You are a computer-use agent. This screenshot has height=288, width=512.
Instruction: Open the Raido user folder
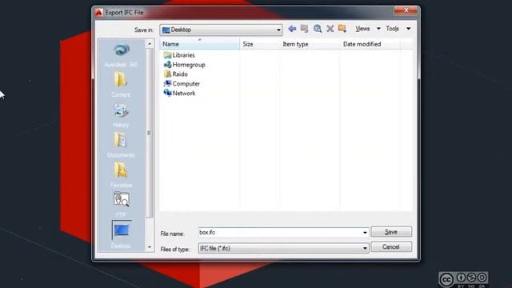point(176,74)
